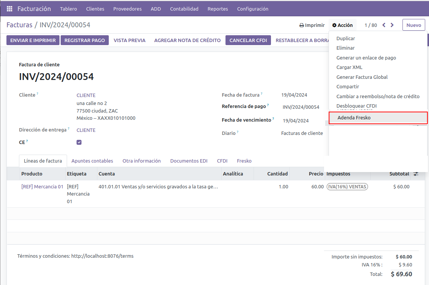Click the Nuevo button
Image resolution: width=429 pixels, height=285 pixels.
coord(413,25)
